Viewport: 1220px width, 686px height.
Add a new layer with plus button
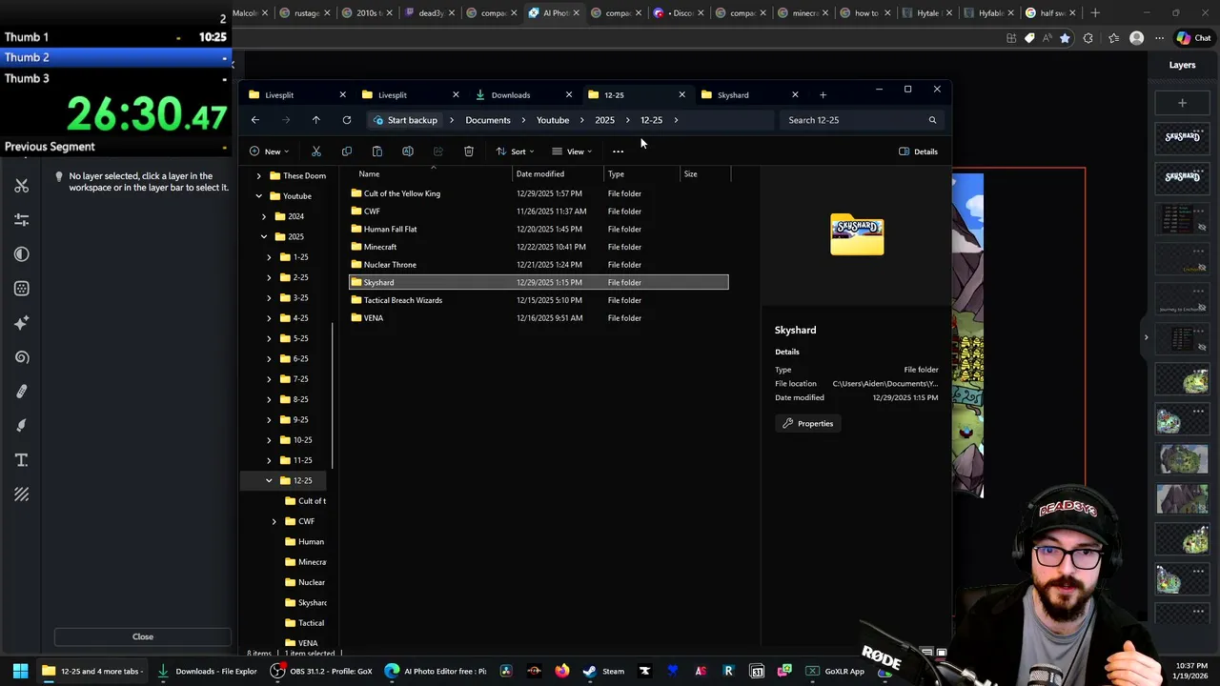tap(1182, 102)
